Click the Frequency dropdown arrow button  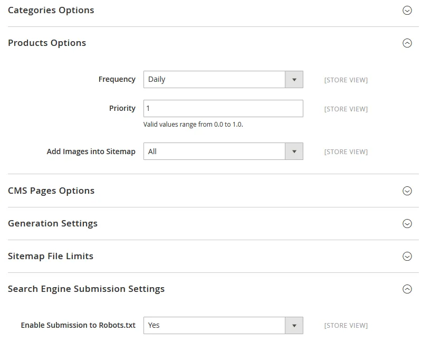pos(295,79)
